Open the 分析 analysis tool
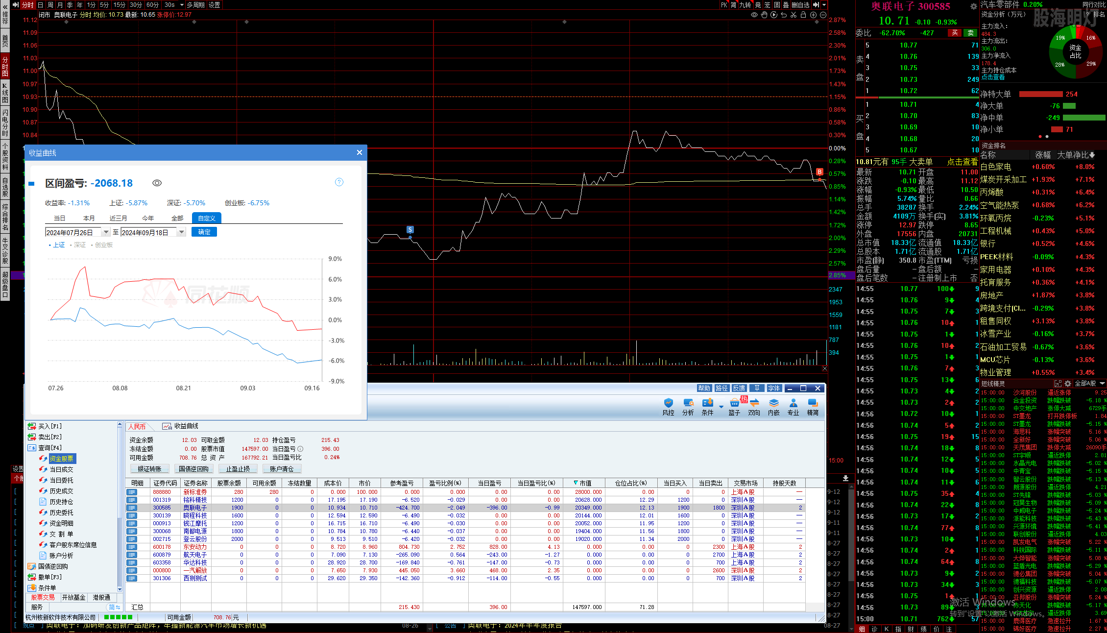Viewport: 1107px width, 633px height. (688, 407)
